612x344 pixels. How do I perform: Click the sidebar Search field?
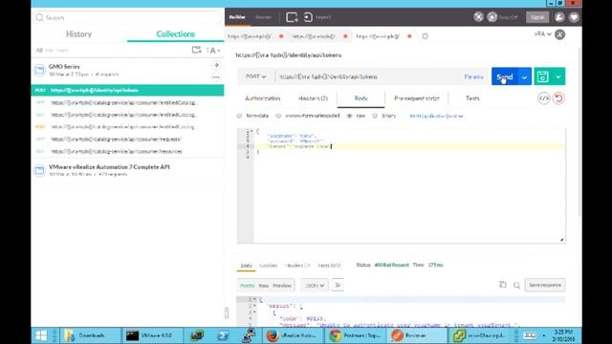(127, 17)
